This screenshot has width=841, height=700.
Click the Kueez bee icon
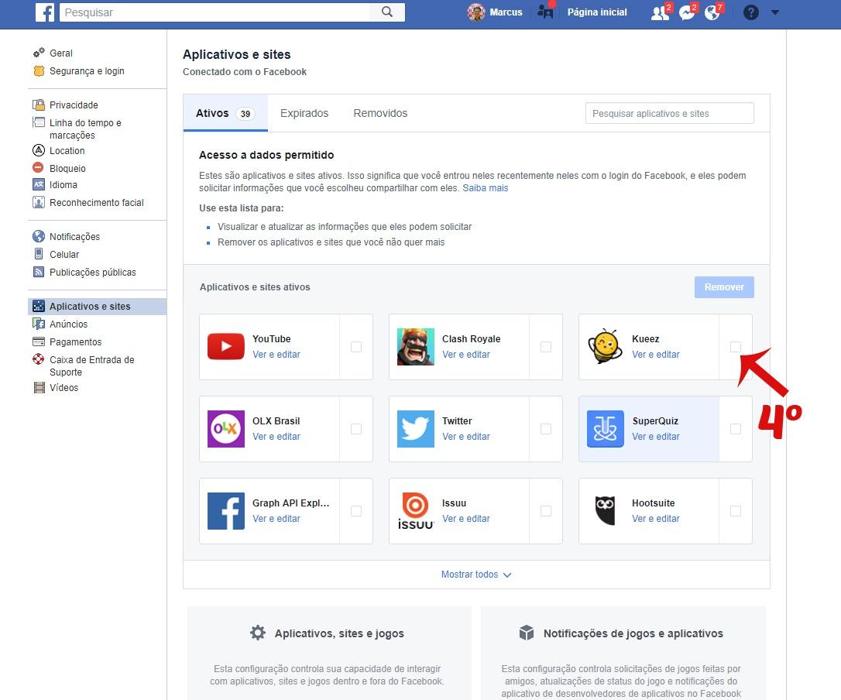click(x=605, y=346)
